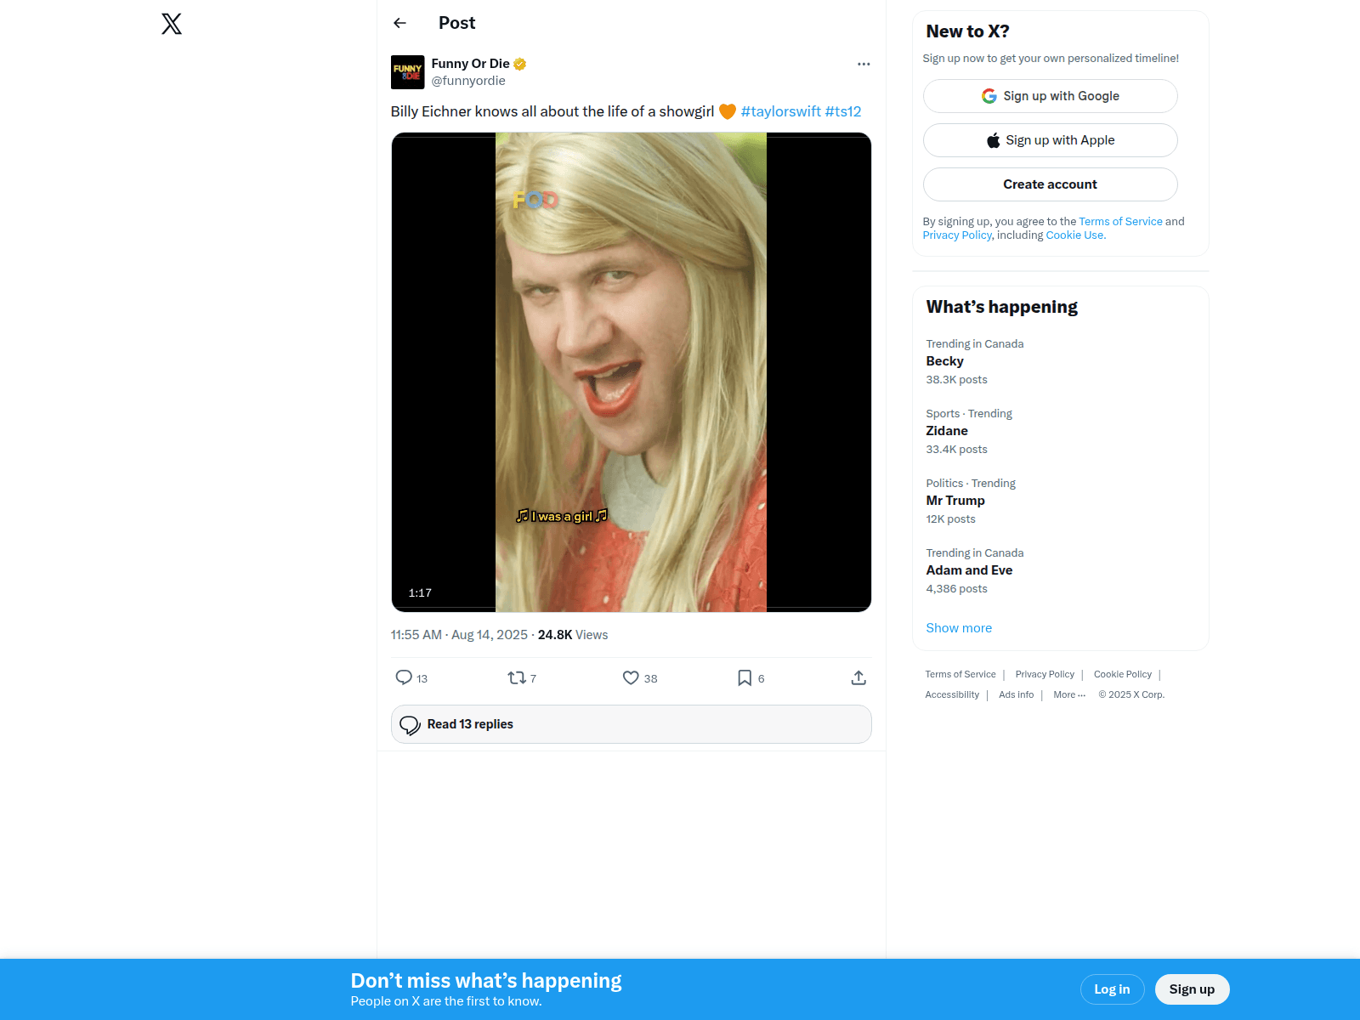Click the footer Cookie Policy link
This screenshot has width=1360, height=1020.
(x=1123, y=674)
